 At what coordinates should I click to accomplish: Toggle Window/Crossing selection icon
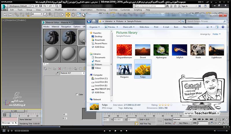[62, 15]
